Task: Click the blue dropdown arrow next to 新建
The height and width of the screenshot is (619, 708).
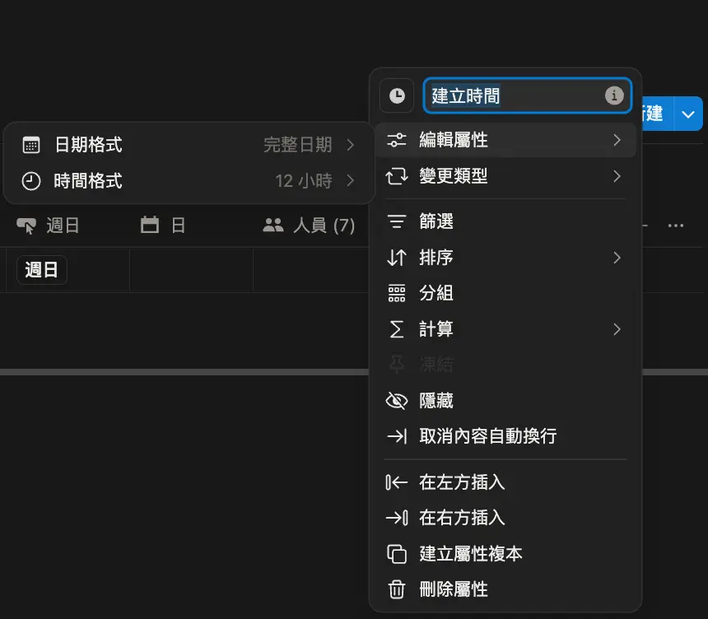Action: click(x=689, y=114)
